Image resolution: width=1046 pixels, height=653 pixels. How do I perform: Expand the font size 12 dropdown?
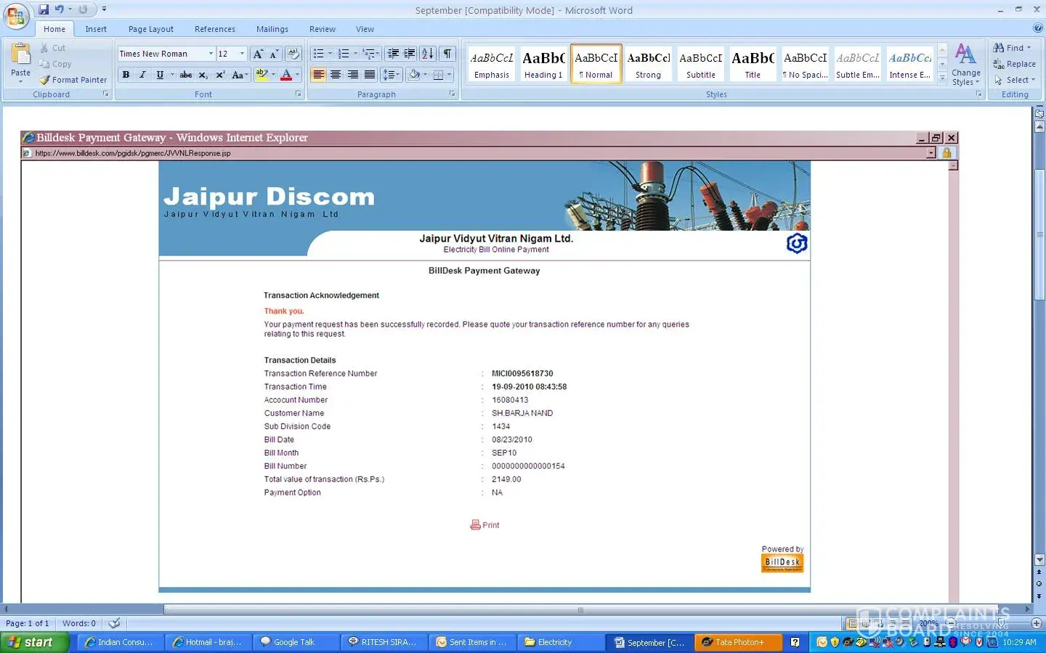tap(242, 54)
